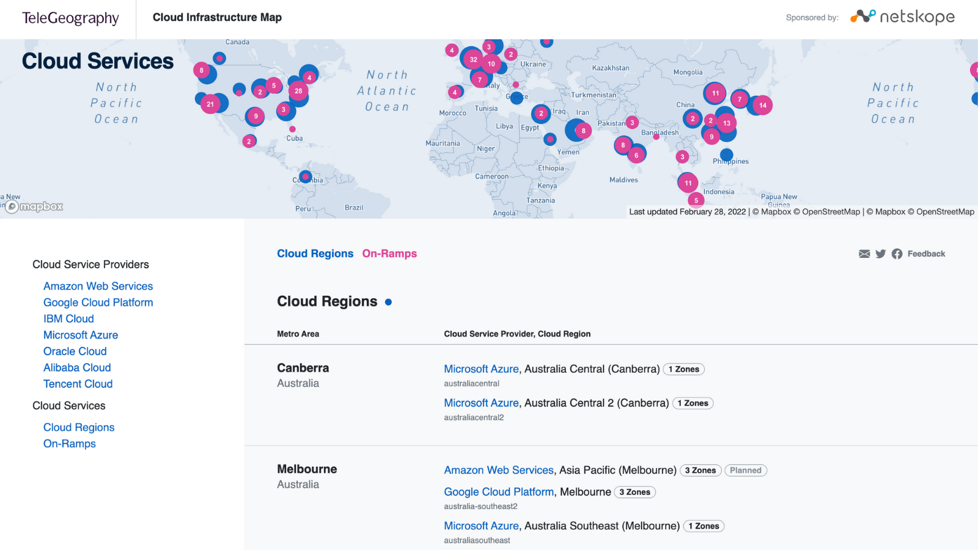Open Microsoft Azure link for Australia Central (Canberra)

481,369
